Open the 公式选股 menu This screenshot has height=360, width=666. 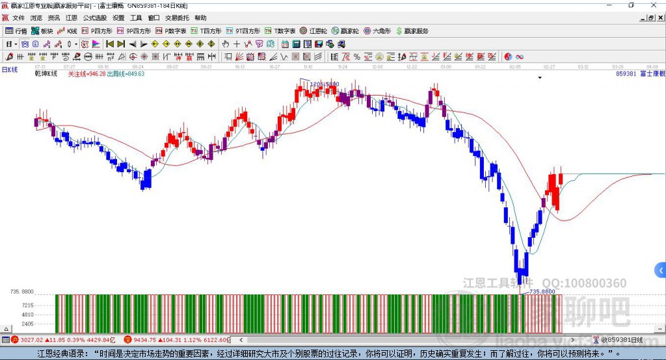point(95,18)
